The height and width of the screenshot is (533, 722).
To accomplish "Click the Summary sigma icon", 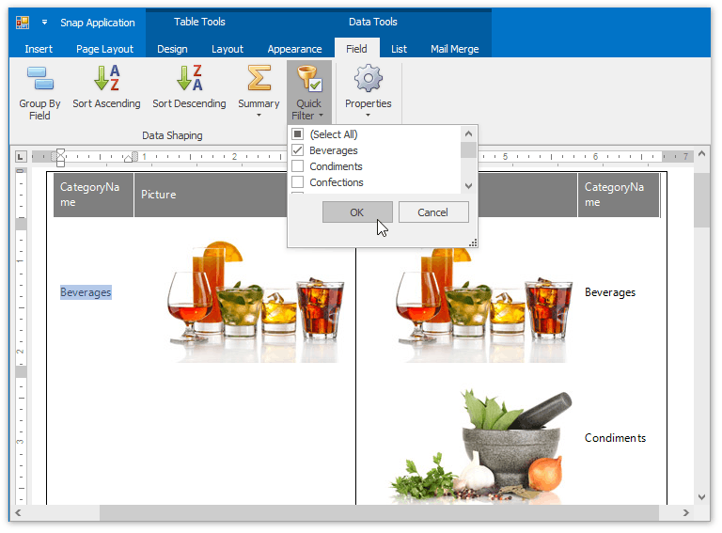I will tap(259, 78).
